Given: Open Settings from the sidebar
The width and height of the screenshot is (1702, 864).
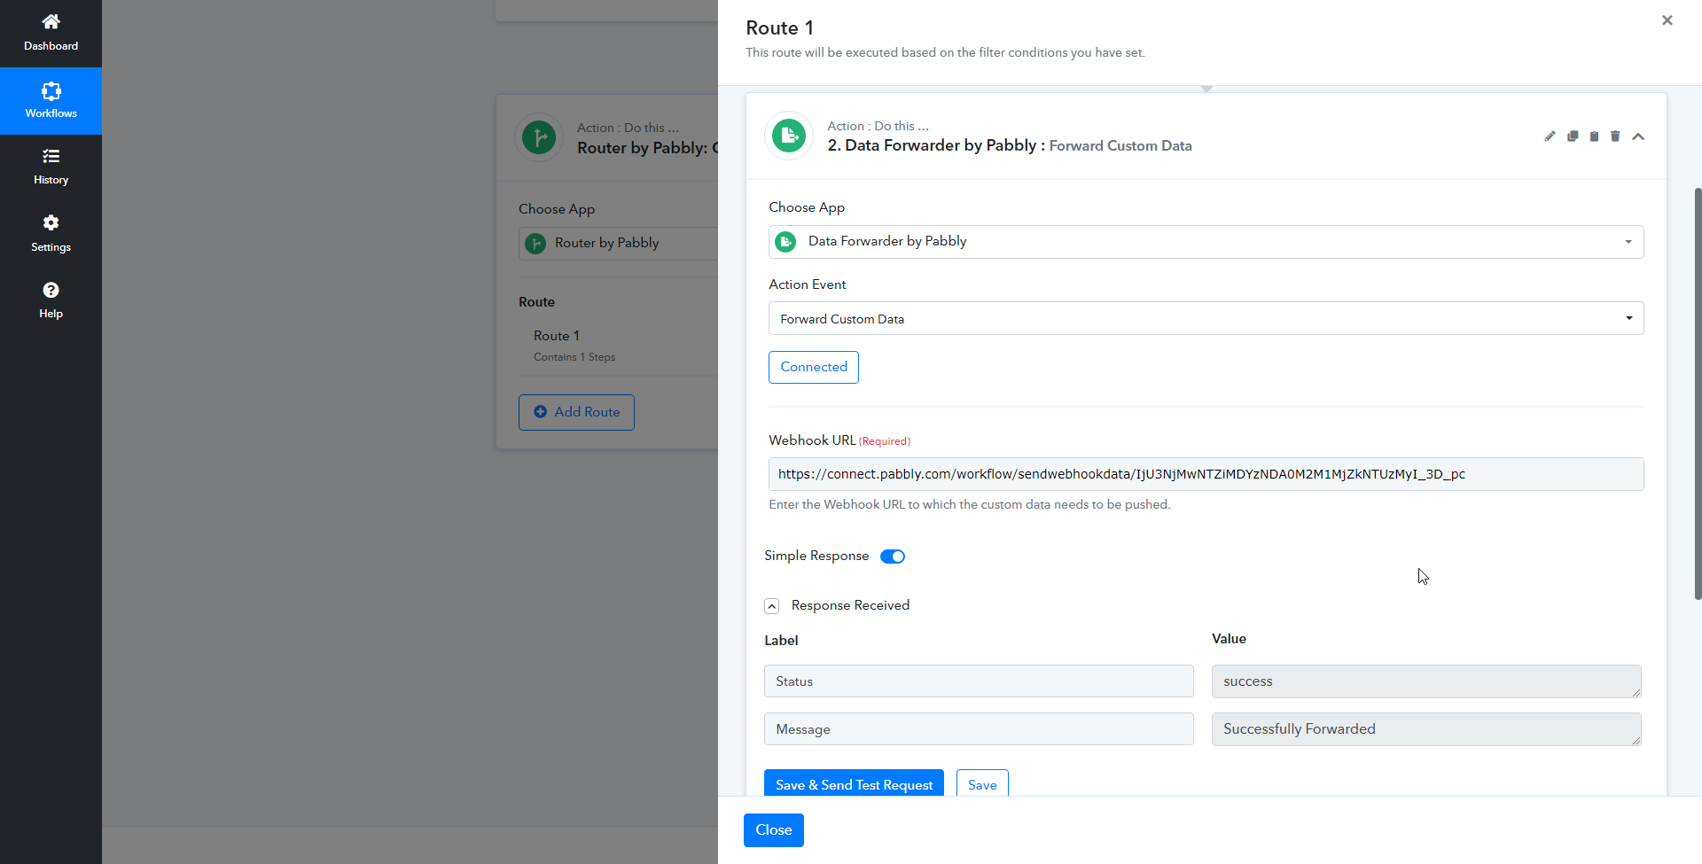Looking at the screenshot, I should [x=51, y=234].
